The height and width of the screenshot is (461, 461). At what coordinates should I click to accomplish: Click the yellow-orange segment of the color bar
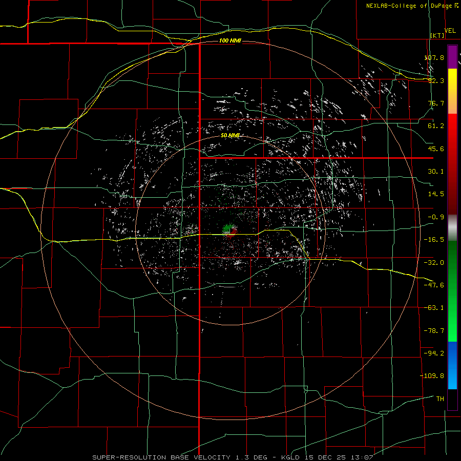coord(452,91)
